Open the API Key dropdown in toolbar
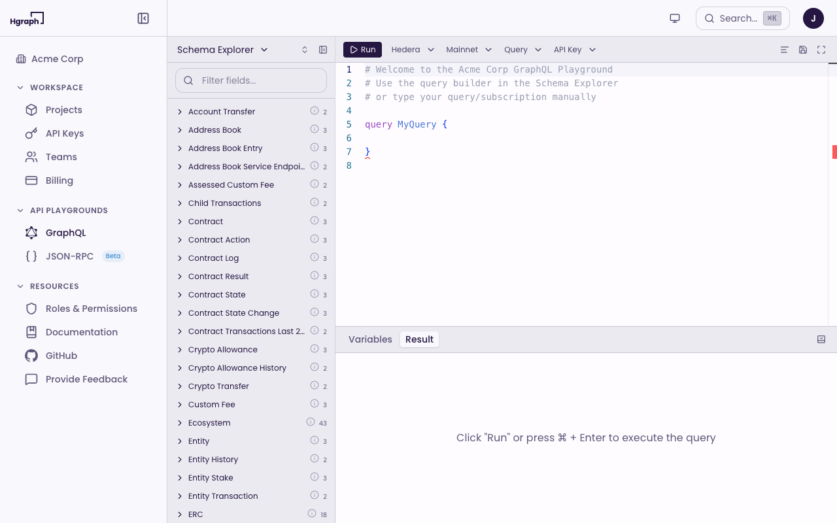 point(573,49)
